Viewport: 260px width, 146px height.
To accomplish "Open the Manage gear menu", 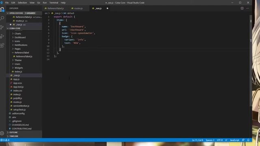I will tap(2, 133).
